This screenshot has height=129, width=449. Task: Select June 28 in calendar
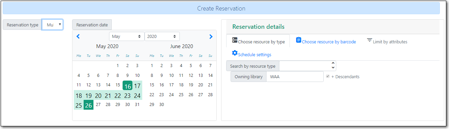(x=210, y=95)
